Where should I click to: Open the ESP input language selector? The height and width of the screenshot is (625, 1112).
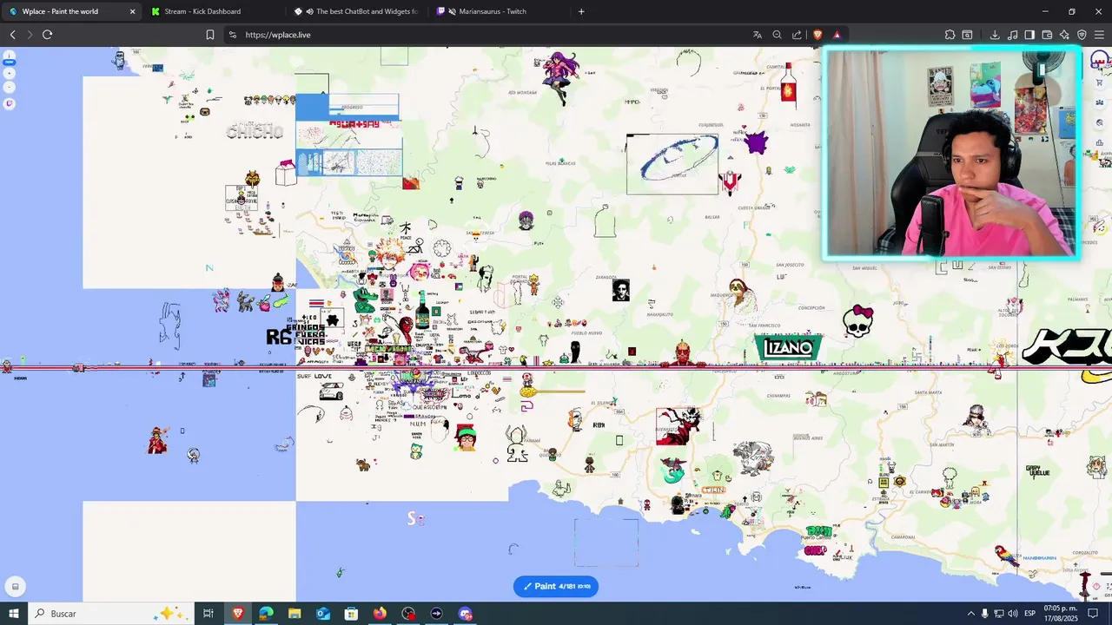(x=1030, y=614)
